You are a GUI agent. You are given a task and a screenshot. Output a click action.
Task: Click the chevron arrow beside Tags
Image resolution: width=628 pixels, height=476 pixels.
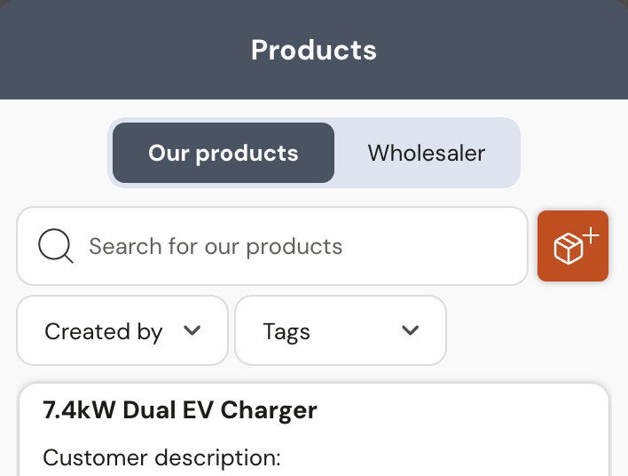point(410,330)
